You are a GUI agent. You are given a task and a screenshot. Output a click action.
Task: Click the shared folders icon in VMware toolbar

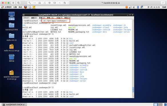click(65, 3)
